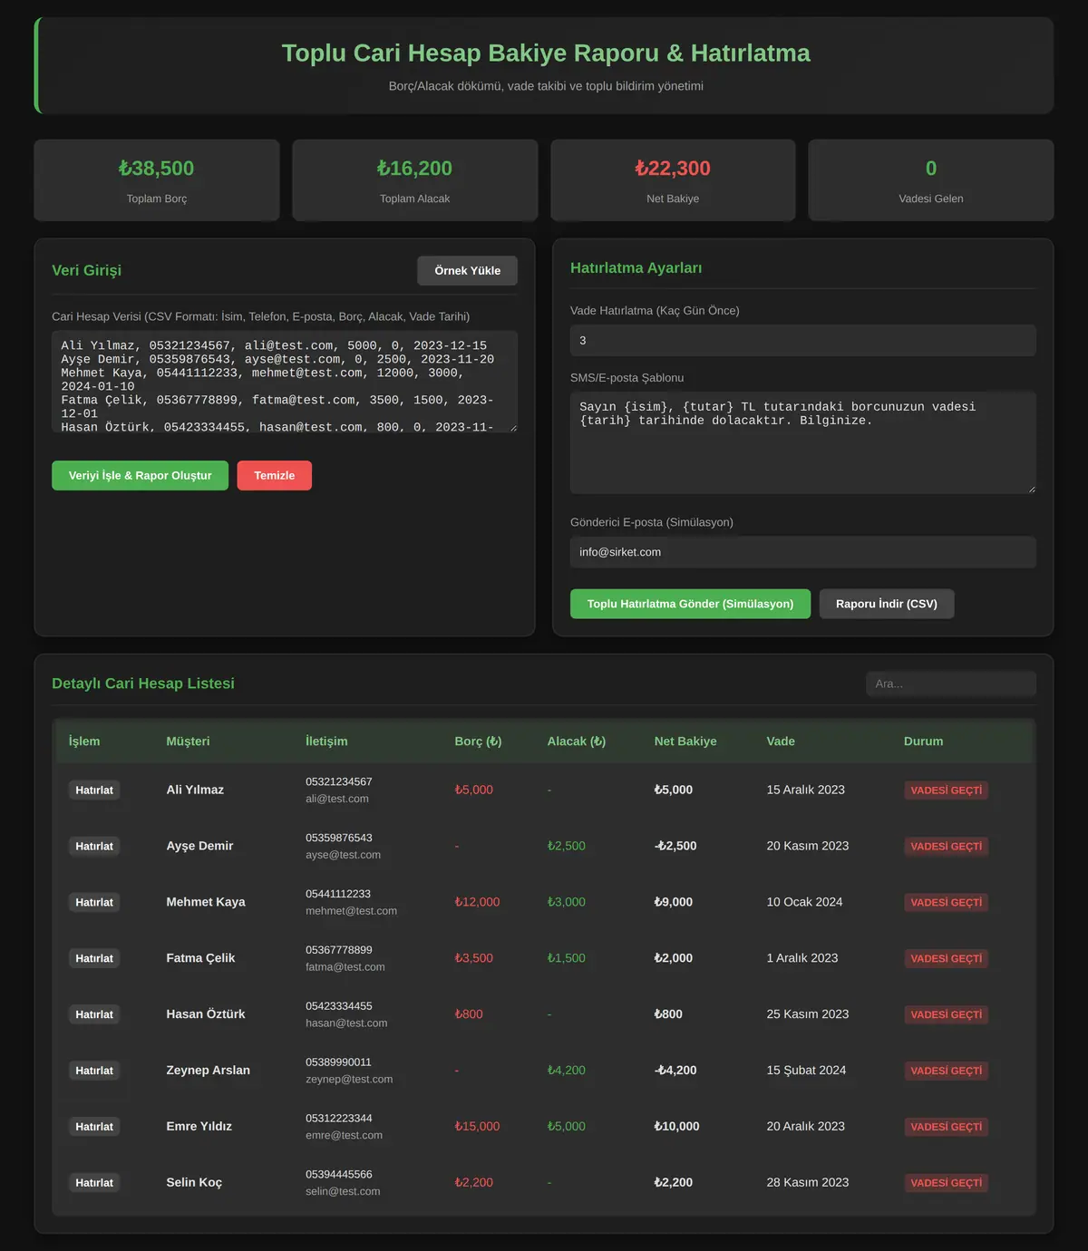Click the red Temizle button
The height and width of the screenshot is (1251, 1088).
(275, 476)
